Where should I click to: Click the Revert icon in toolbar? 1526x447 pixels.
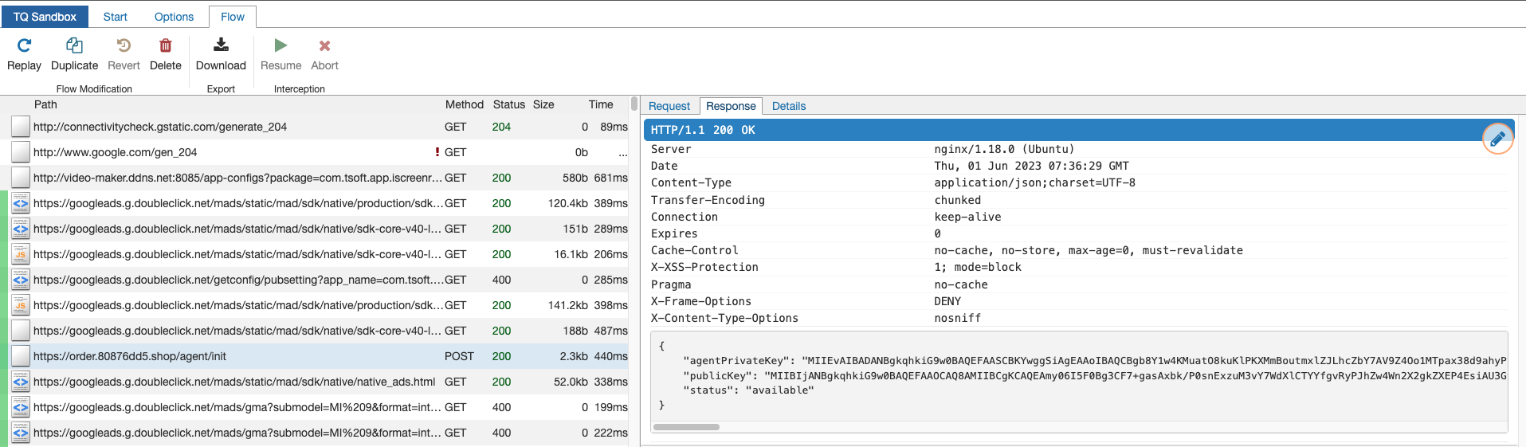click(x=124, y=46)
